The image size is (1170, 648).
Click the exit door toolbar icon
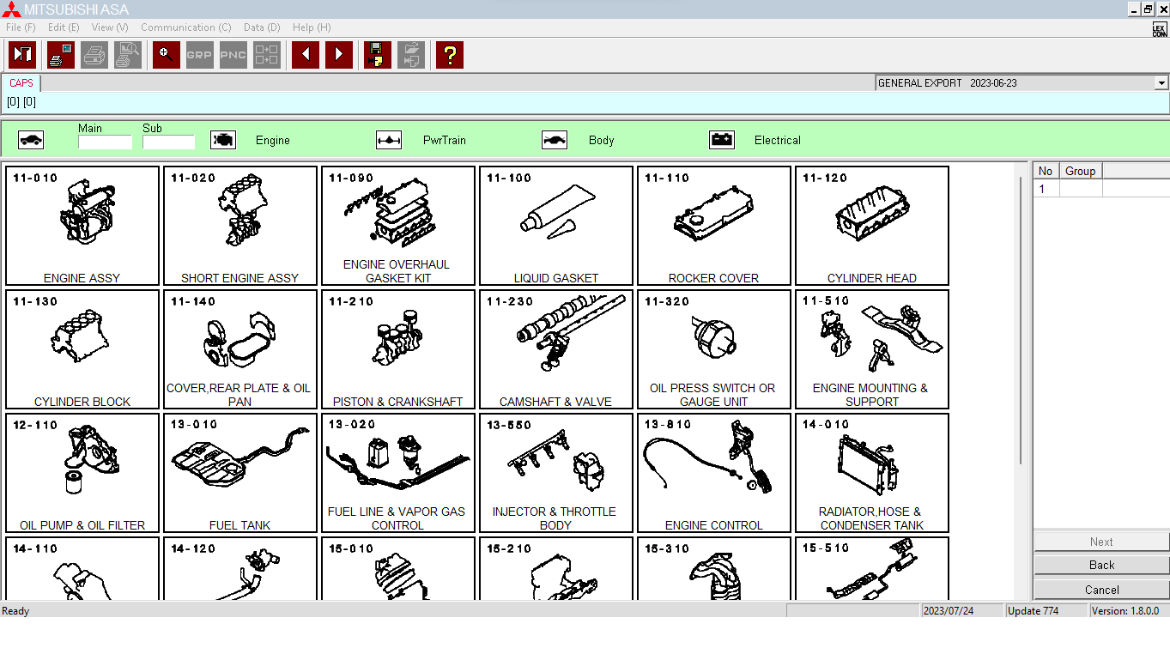point(22,55)
